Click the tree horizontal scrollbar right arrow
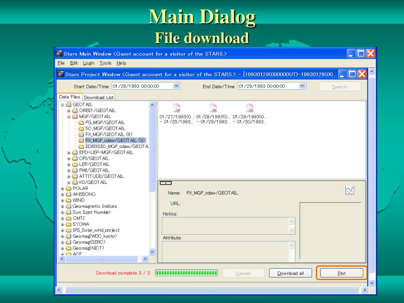Screen dimensions: 404x303 145,259
